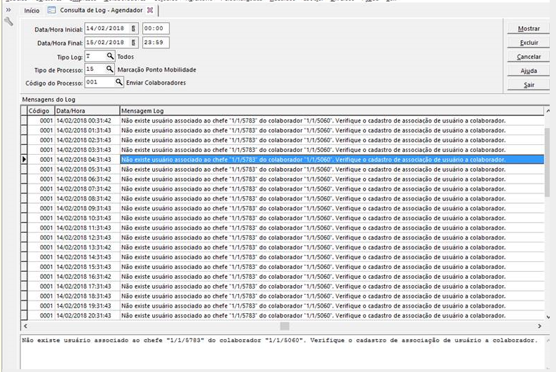The height and width of the screenshot is (372, 556).
Task: Click the horizontal scrollbar thumb under log table
Action: [x=284, y=326]
